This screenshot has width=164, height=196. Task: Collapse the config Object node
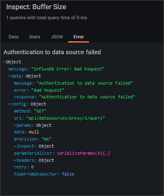(9, 104)
